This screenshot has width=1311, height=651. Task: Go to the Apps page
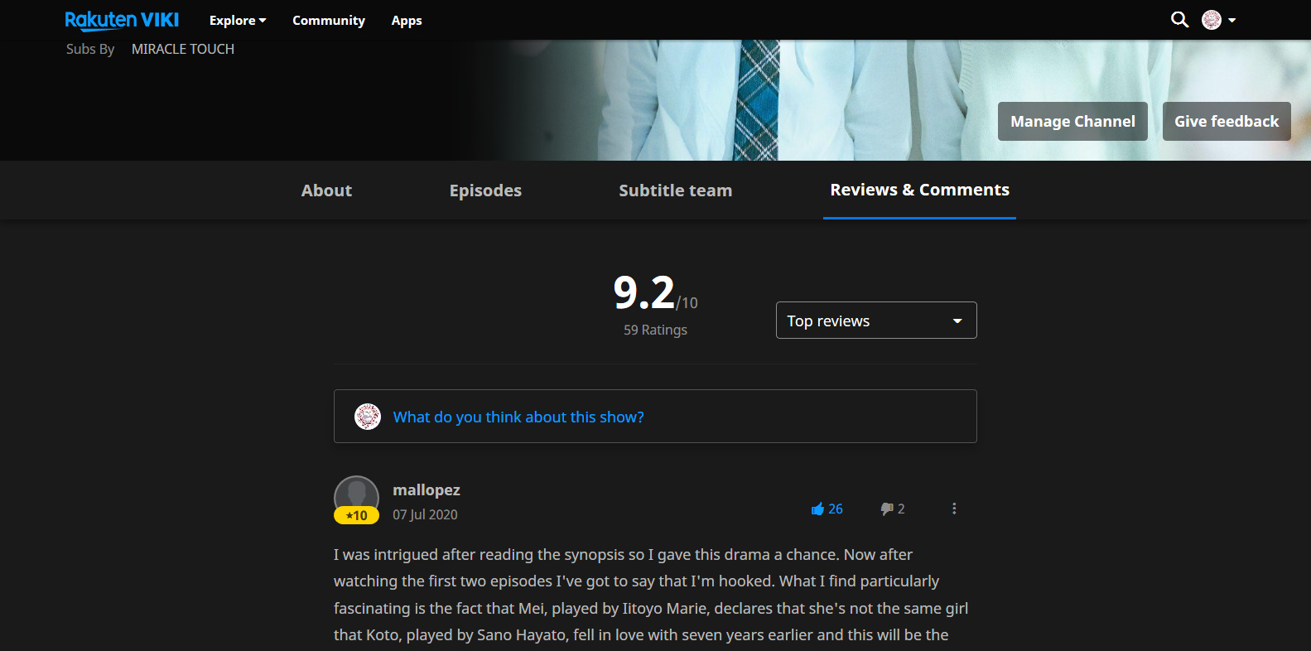click(406, 21)
